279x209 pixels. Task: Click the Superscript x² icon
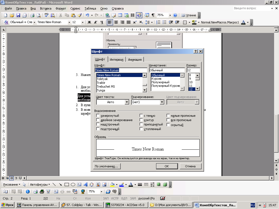(135, 22)
